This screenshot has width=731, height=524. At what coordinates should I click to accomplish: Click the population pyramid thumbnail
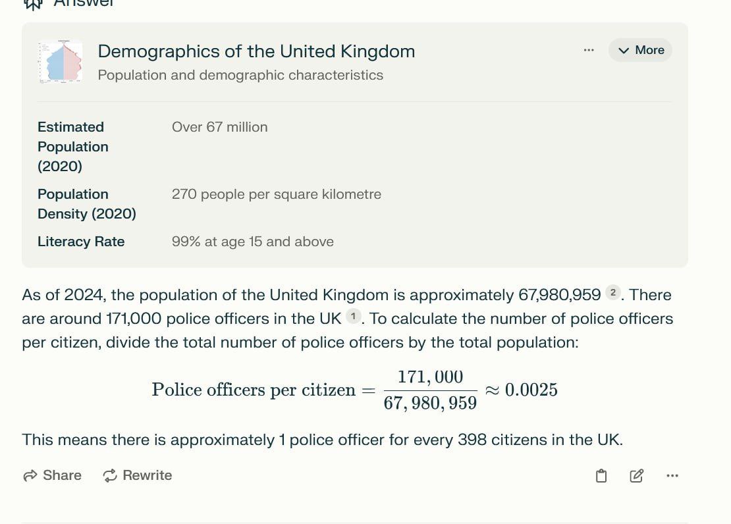click(61, 61)
